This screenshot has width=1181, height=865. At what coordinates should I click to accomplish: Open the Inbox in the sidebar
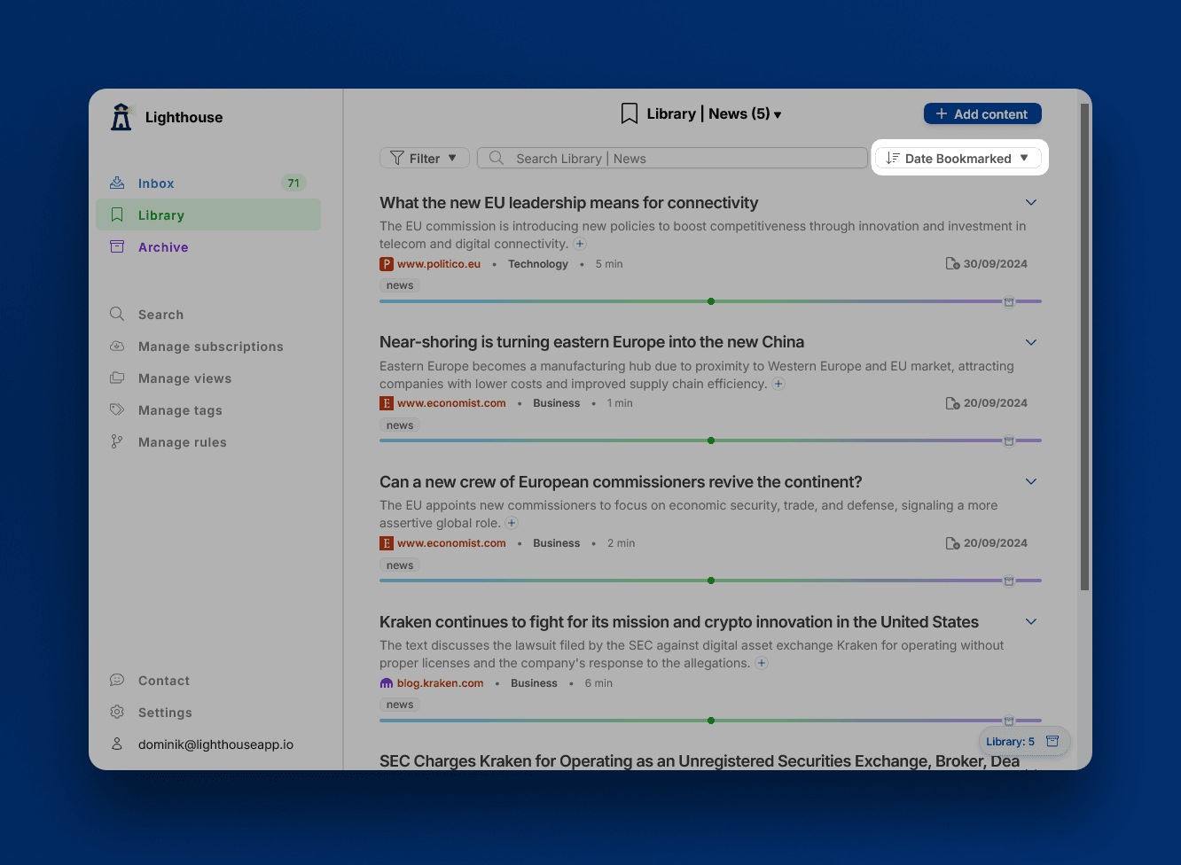156,183
